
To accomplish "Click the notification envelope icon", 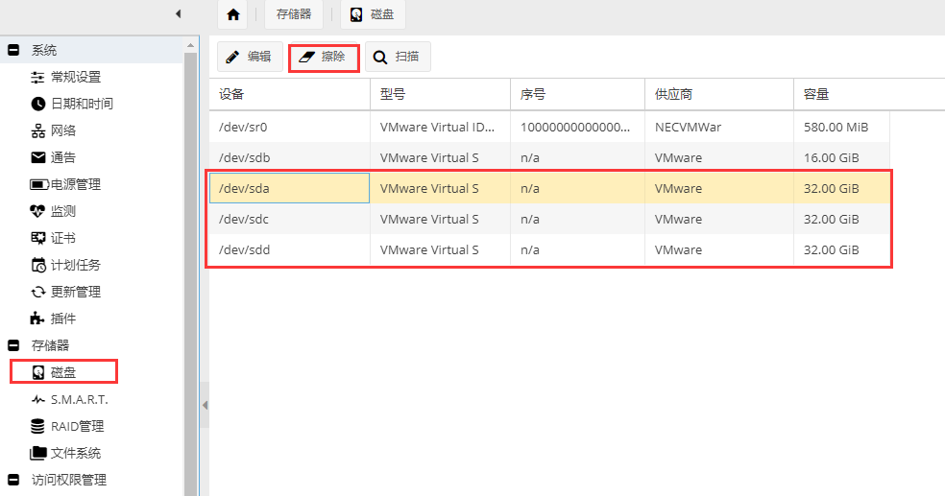I will (38, 157).
